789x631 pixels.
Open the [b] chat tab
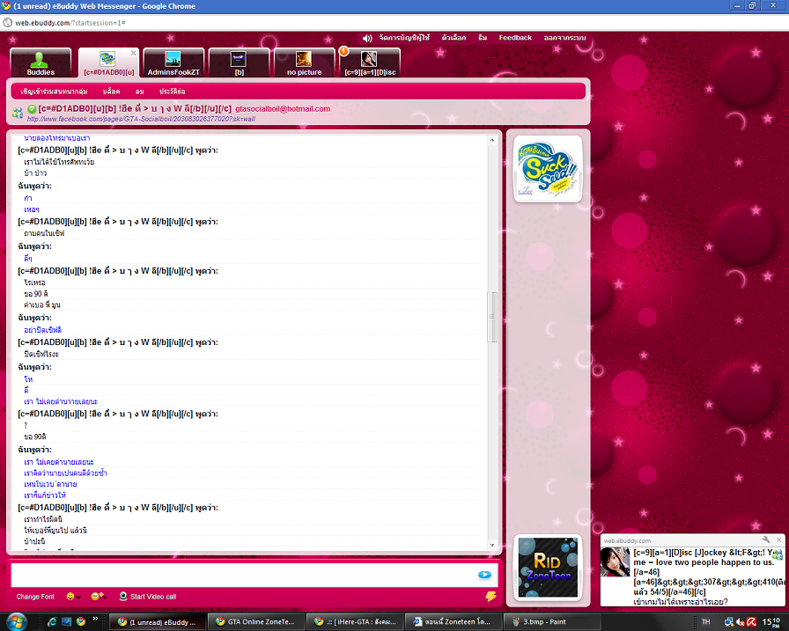pyautogui.click(x=239, y=62)
